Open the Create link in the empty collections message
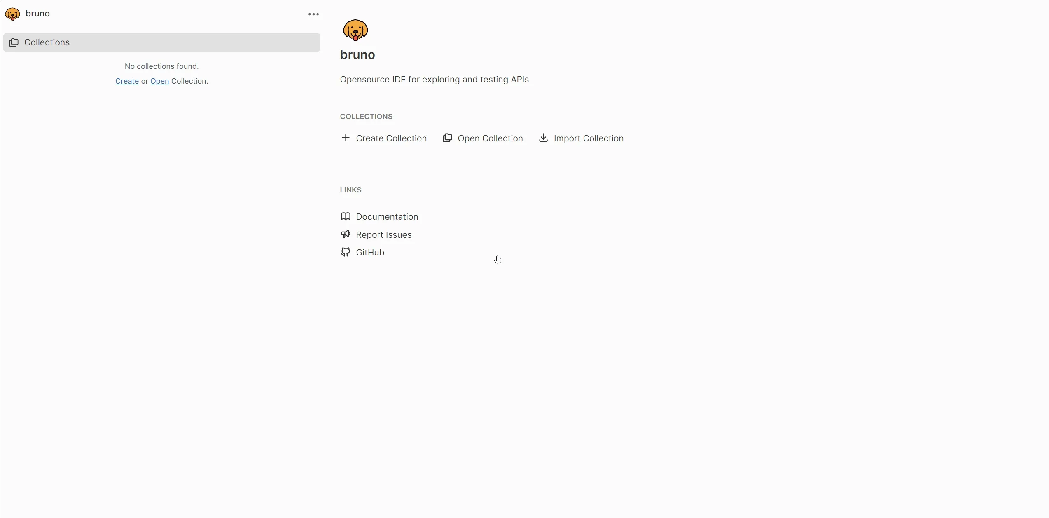Screen dimensions: 1049x518 (x=127, y=81)
